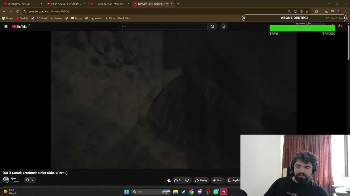
Task: Share the video with Paylaş
Action: click(x=201, y=180)
